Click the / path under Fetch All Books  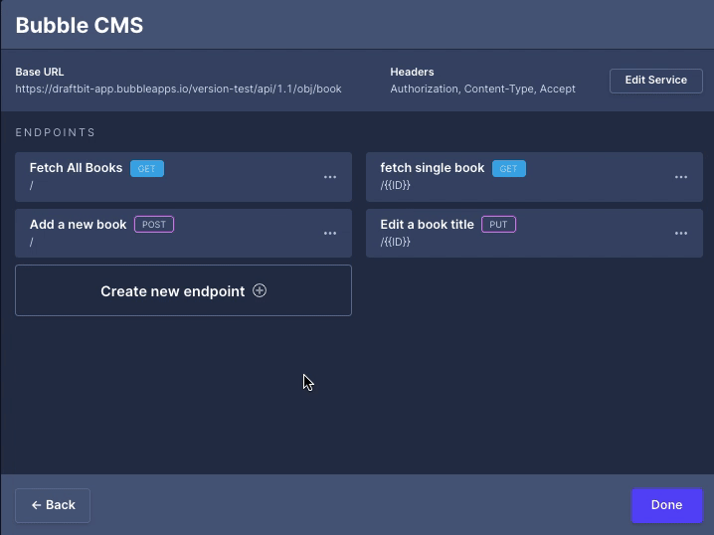coord(32,185)
